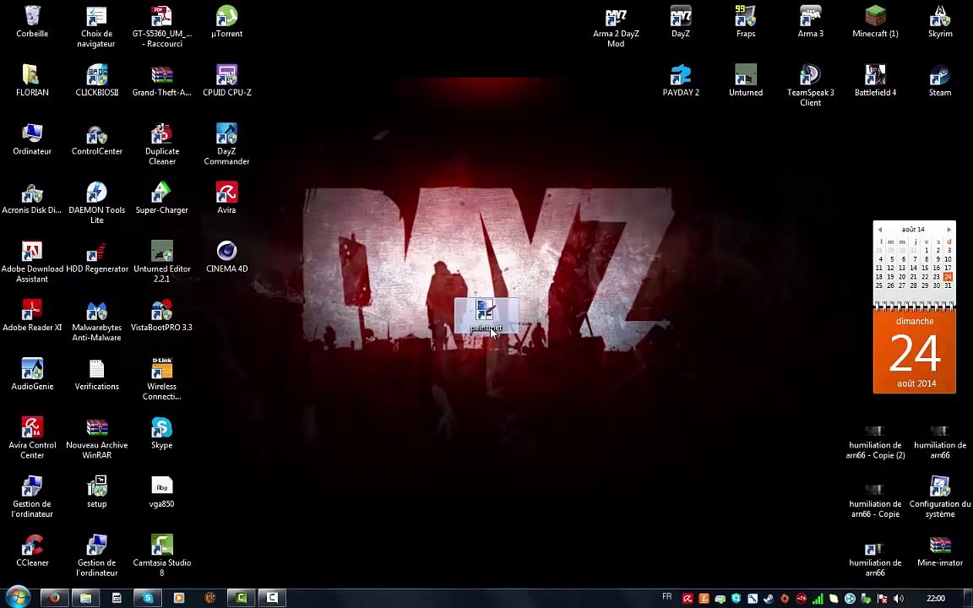Open the green Camtasia taskbar button

click(x=241, y=598)
